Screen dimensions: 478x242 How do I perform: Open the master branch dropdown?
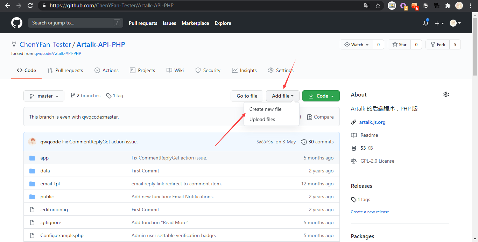44,96
